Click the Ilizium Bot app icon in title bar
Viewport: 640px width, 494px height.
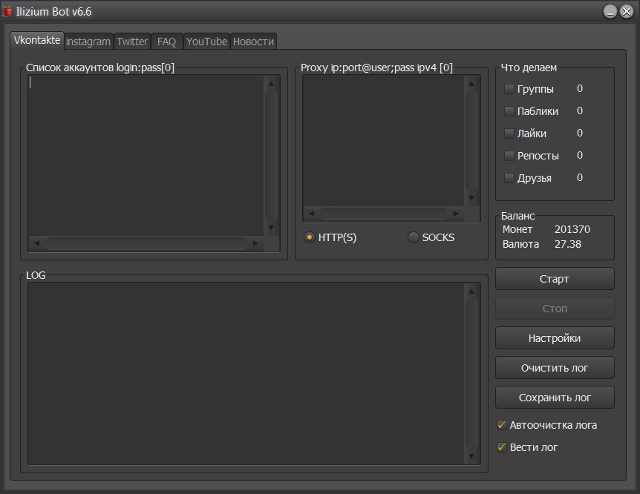coord(7,11)
